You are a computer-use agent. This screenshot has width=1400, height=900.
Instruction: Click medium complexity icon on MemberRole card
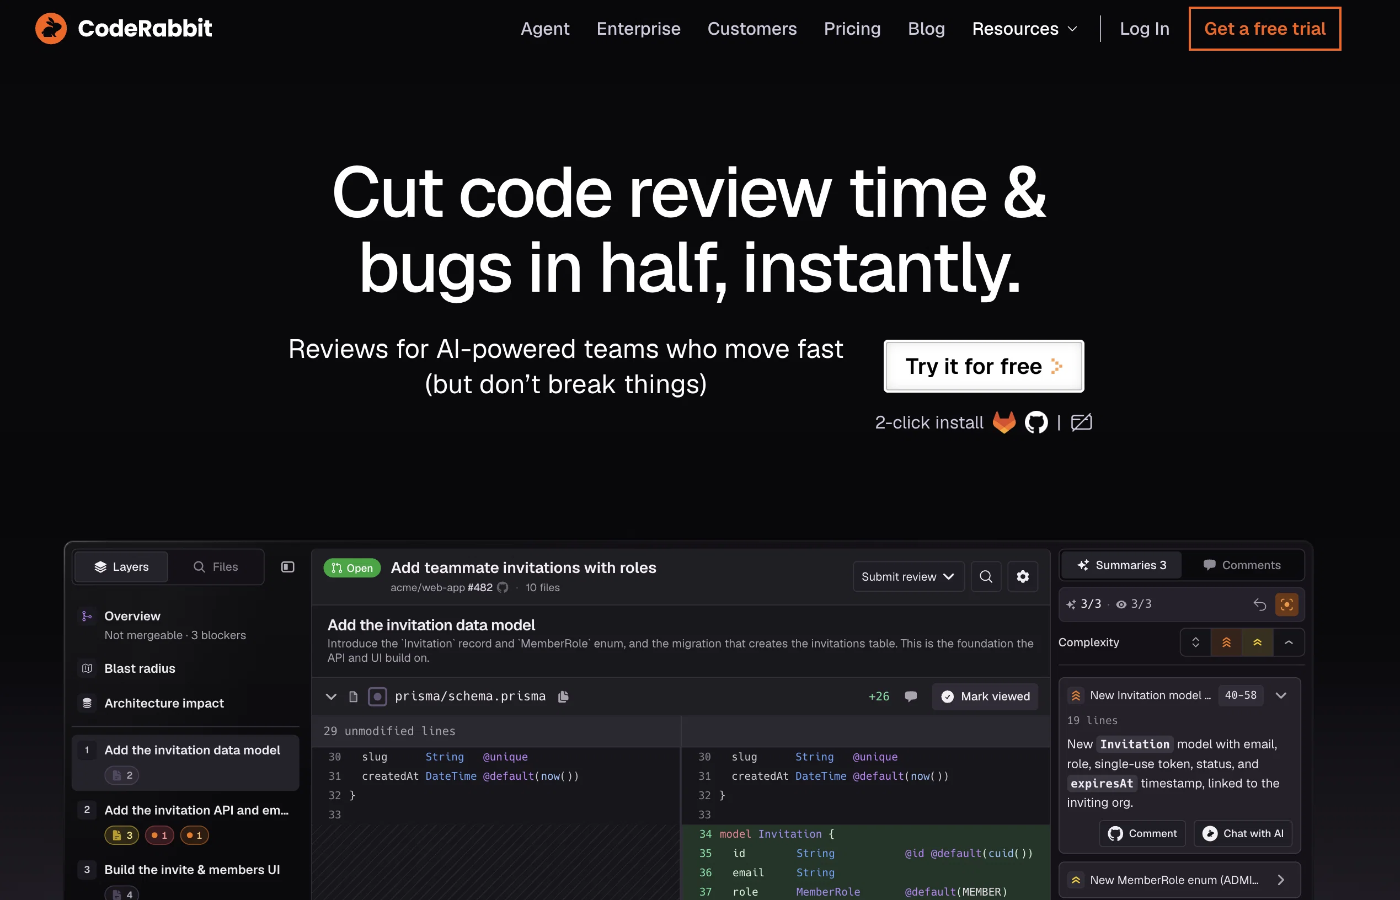[x=1076, y=880]
